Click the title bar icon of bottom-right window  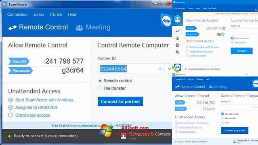click(174, 75)
